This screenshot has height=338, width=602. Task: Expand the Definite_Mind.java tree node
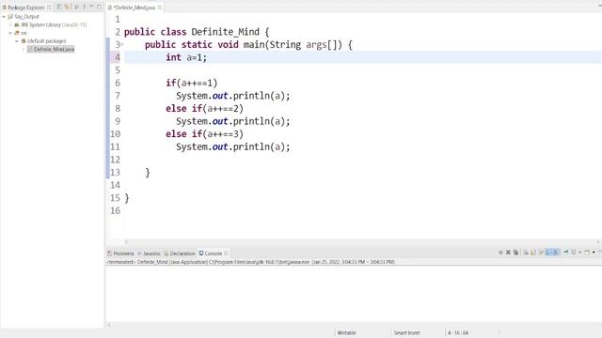[24, 50]
